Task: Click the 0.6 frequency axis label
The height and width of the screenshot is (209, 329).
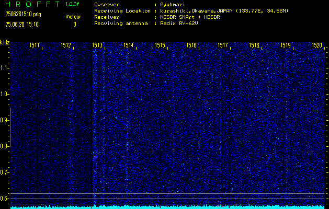Action: (4, 199)
